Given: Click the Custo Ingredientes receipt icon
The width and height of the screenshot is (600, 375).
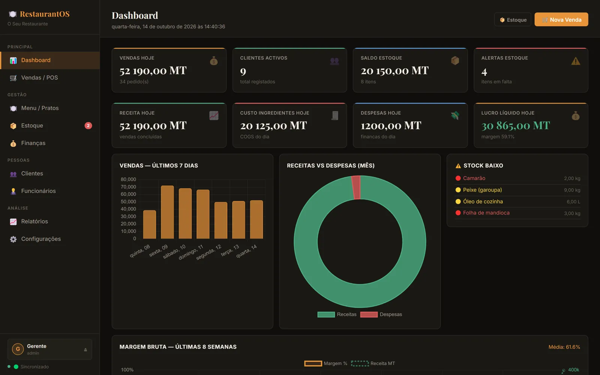Looking at the screenshot, I should click(x=335, y=115).
